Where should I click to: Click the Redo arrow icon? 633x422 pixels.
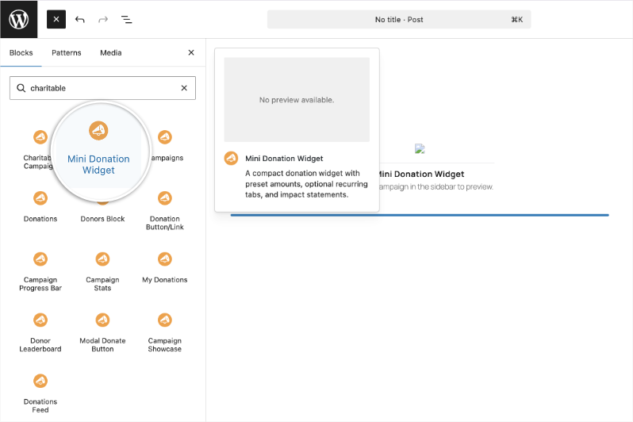click(x=103, y=19)
